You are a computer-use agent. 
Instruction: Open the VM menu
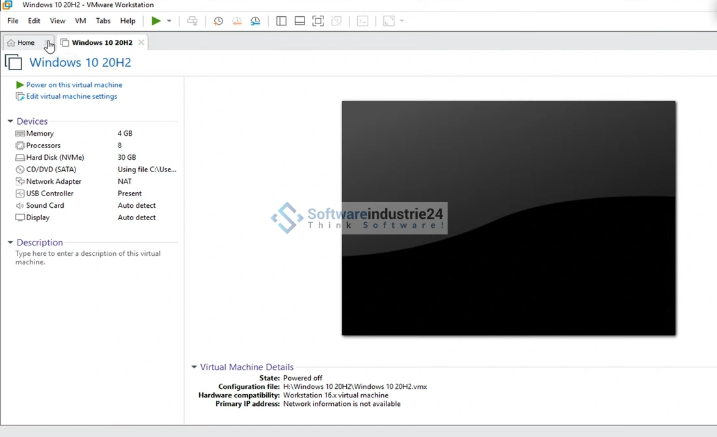click(x=80, y=21)
